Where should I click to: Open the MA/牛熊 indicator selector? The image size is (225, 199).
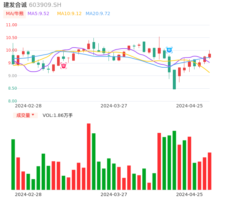point(15,14)
